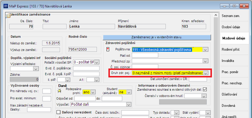Click the Příjmení field showing Navrátilová

click(141, 26)
